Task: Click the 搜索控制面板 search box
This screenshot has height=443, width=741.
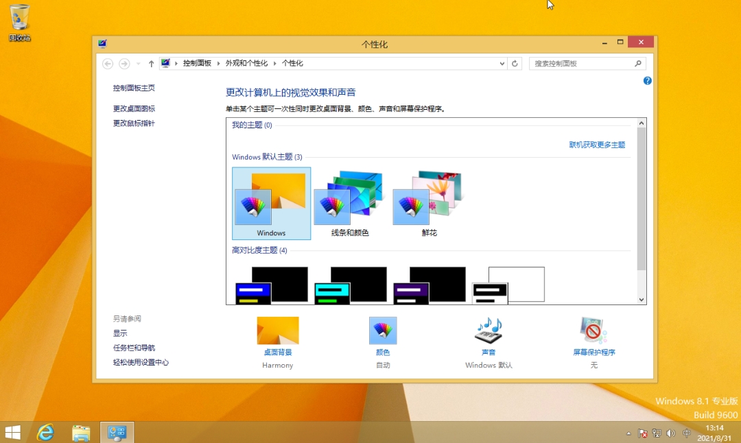Action: click(x=583, y=64)
